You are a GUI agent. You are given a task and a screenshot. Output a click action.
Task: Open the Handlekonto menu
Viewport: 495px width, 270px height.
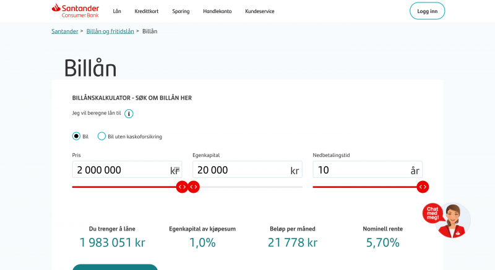(x=217, y=11)
